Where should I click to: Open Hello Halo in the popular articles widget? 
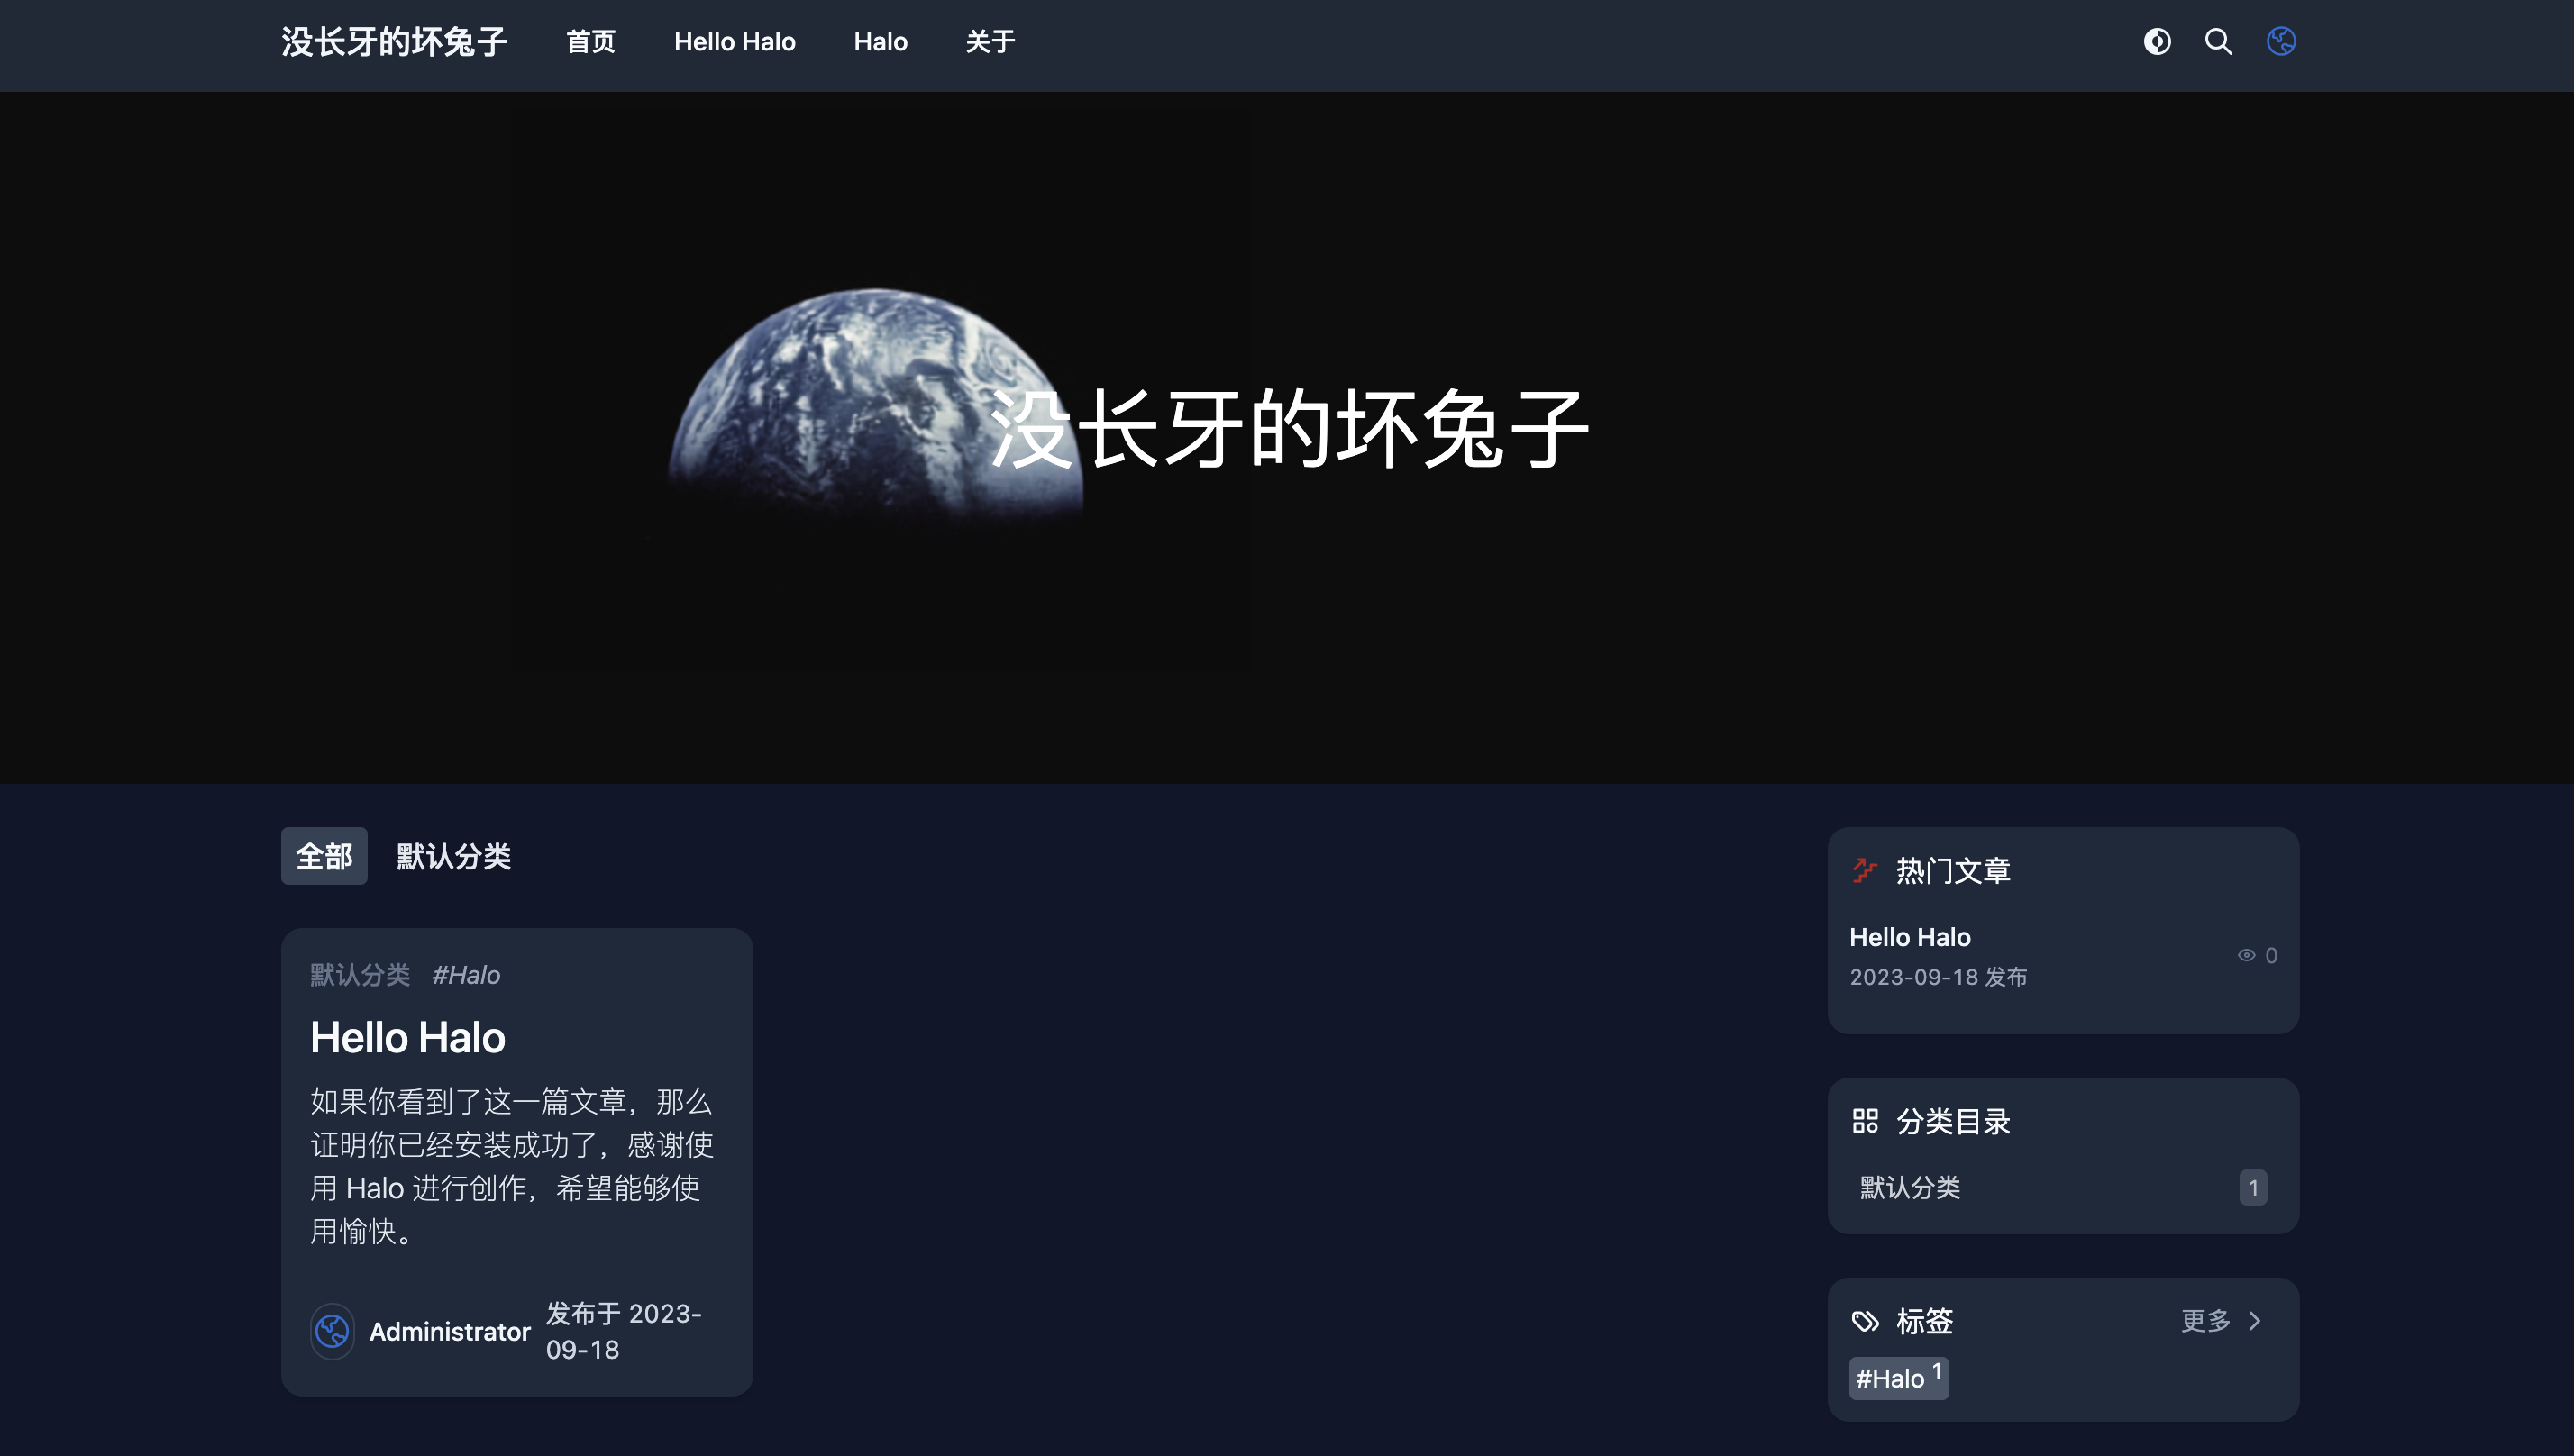click(x=1909, y=937)
